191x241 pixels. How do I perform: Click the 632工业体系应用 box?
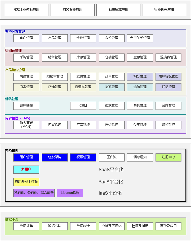tap(27, 10)
